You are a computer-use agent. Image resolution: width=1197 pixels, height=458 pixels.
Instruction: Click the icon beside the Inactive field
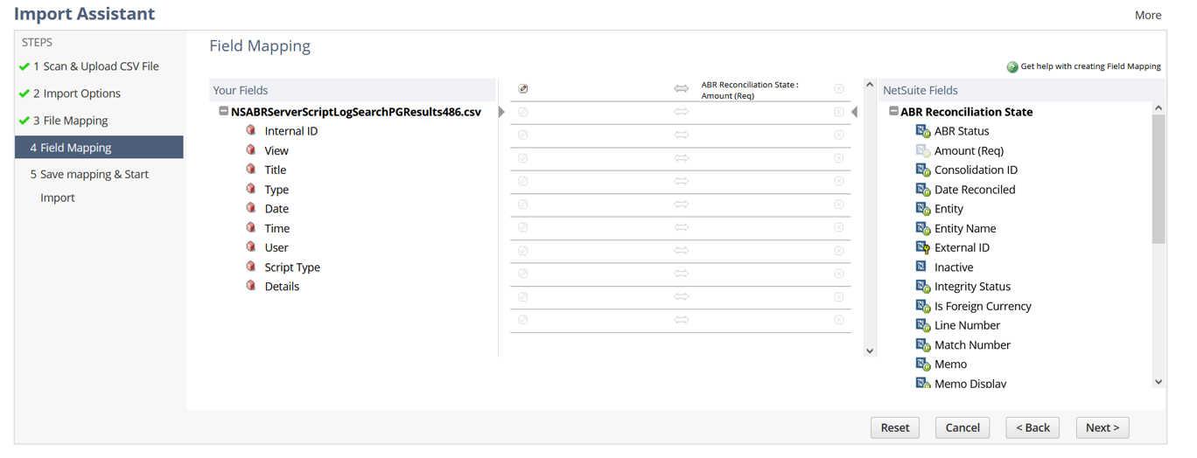point(921,267)
